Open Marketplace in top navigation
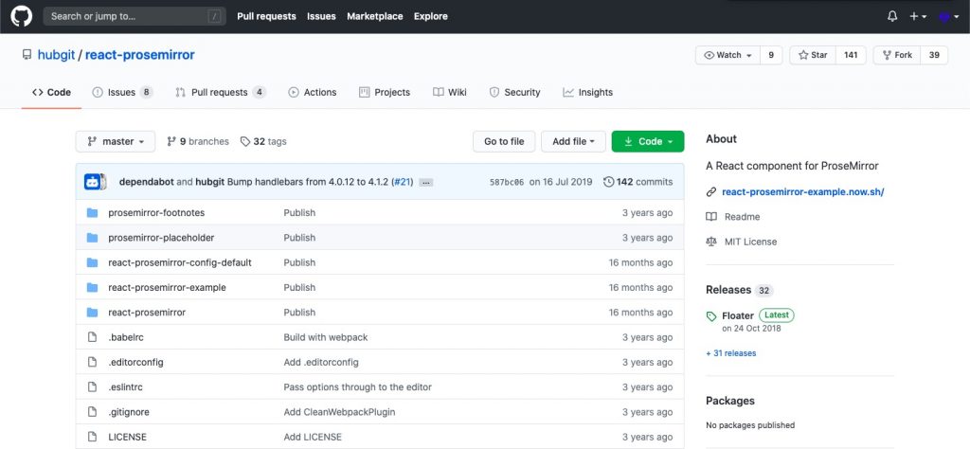 pyautogui.click(x=375, y=17)
